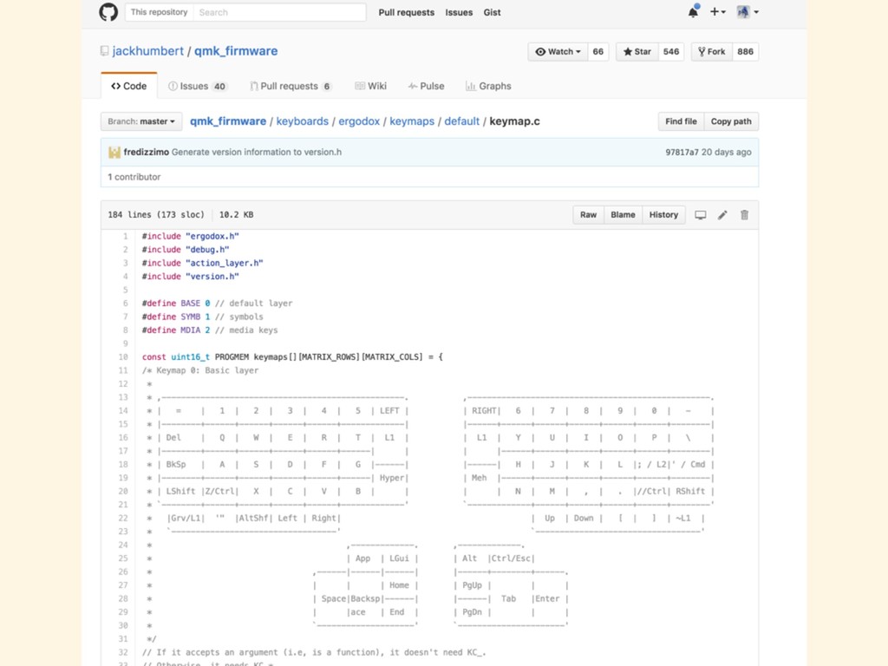Screen dimensions: 888x666
Task: Go to Pull requests in top navigation
Action: (x=406, y=12)
